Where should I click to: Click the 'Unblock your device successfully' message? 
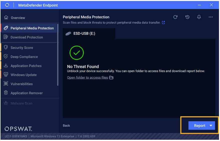point(136,71)
